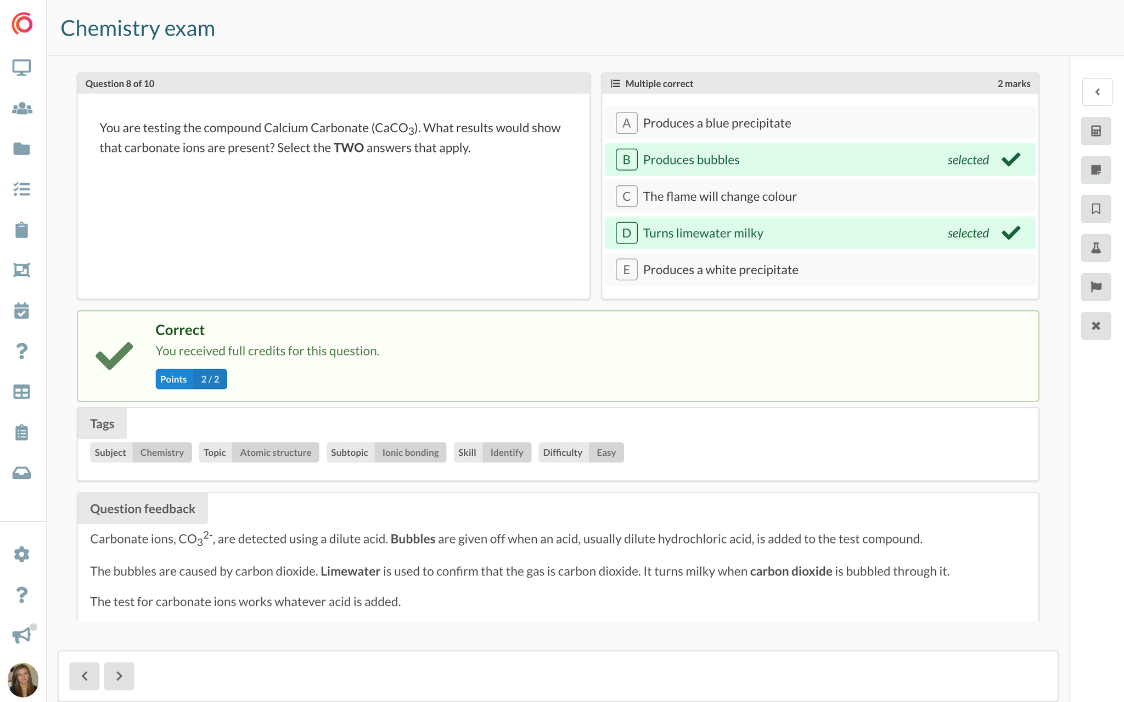This screenshot has width=1124, height=702.
Task: Click the Tags tab label
Action: tap(102, 424)
